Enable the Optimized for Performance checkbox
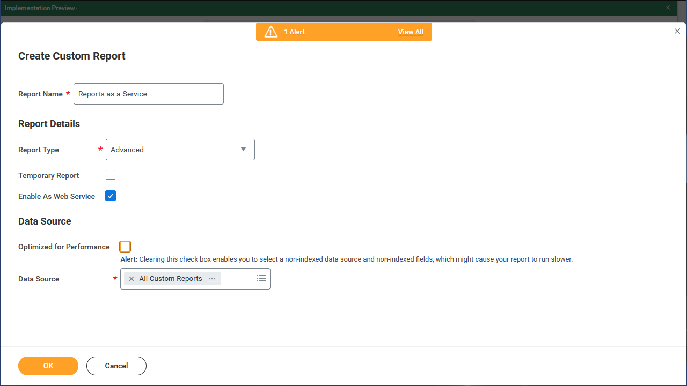Image resolution: width=687 pixels, height=386 pixels. pyautogui.click(x=125, y=246)
